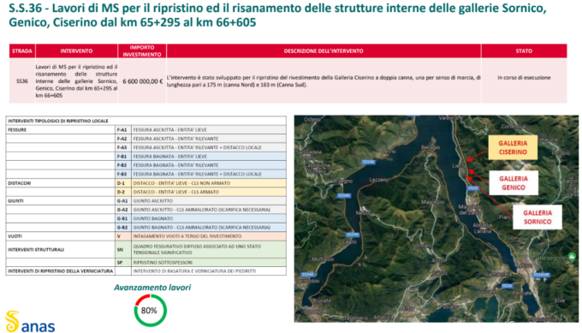This screenshot has height=333, width=582.
Task: Select the D-1 distacco row
Action: click(x=145, y=183)
